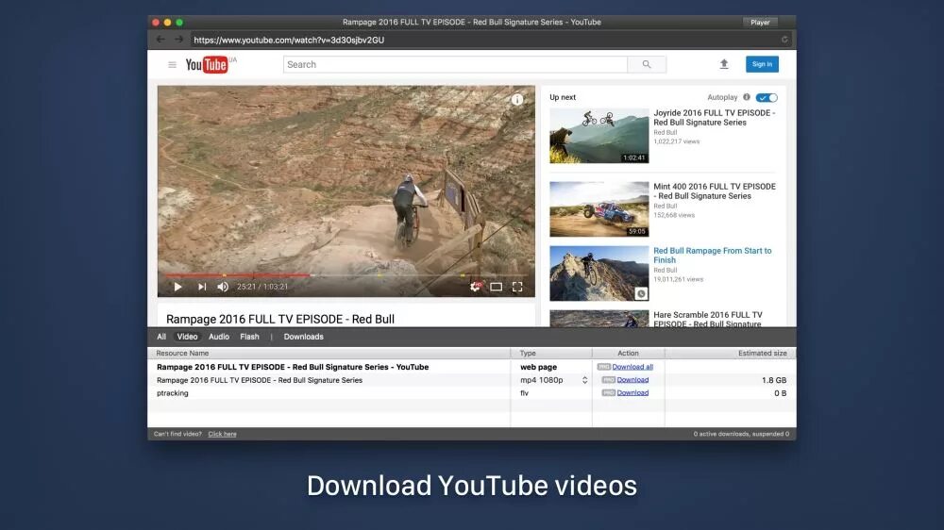This screenshot has width=944, height=530.
Task: Select the 1.8 GB size cell
Action: point(774,380)
